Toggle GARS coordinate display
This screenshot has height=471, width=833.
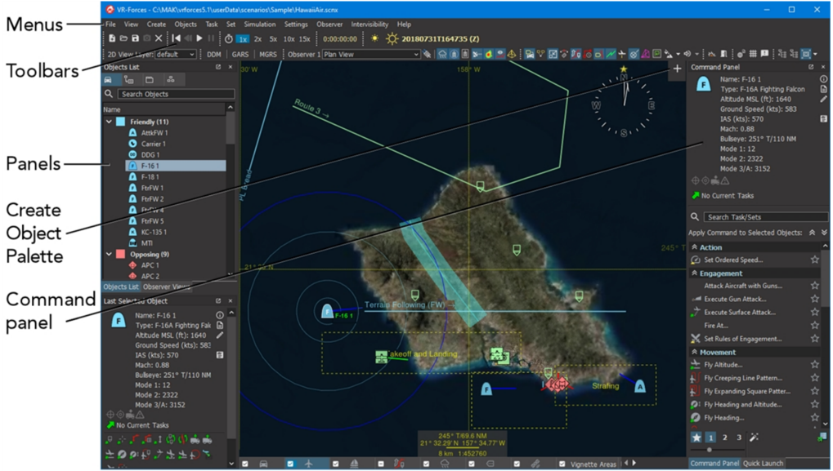coord(240,54)
